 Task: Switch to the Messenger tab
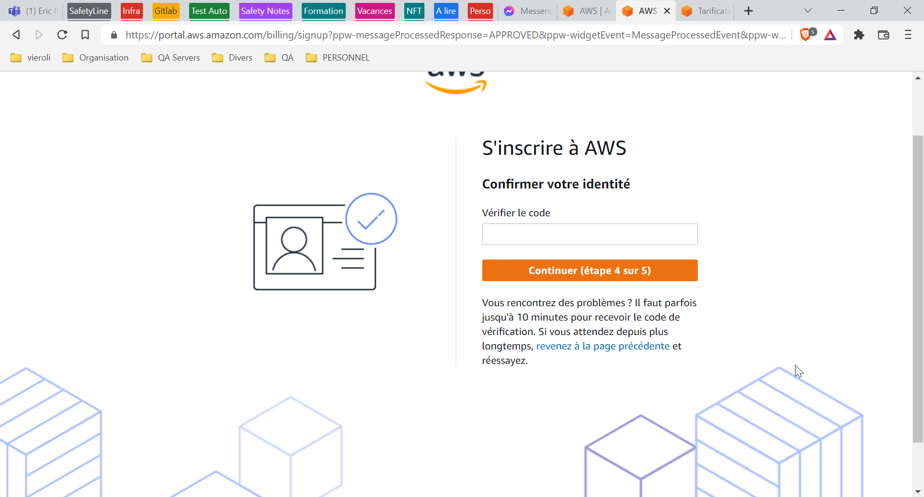click(529, 11)
